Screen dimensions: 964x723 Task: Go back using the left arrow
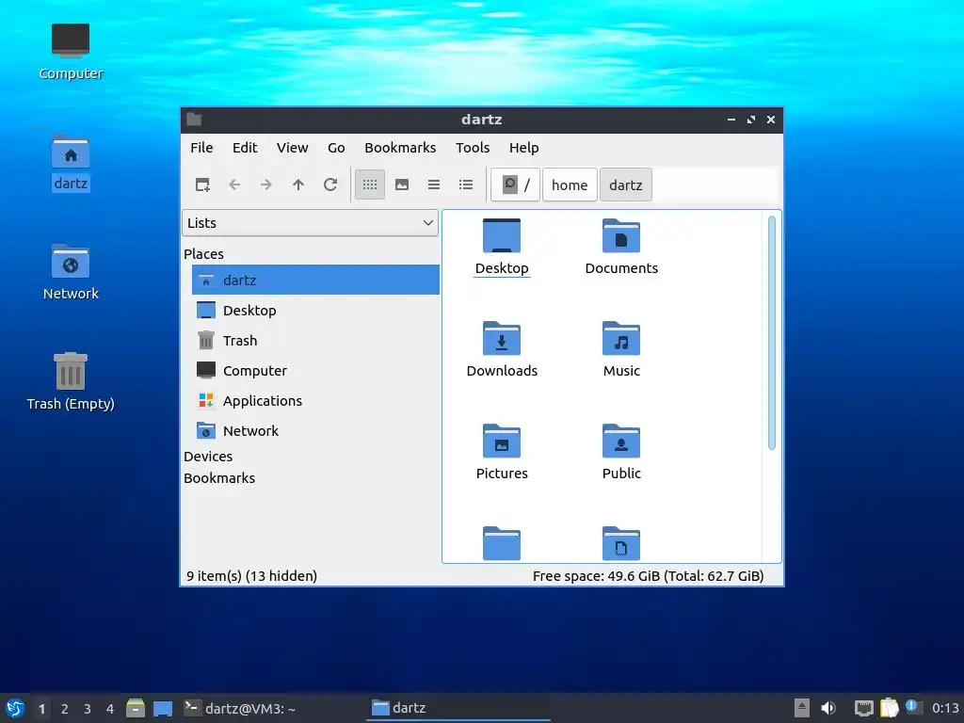tap(234, 185)
